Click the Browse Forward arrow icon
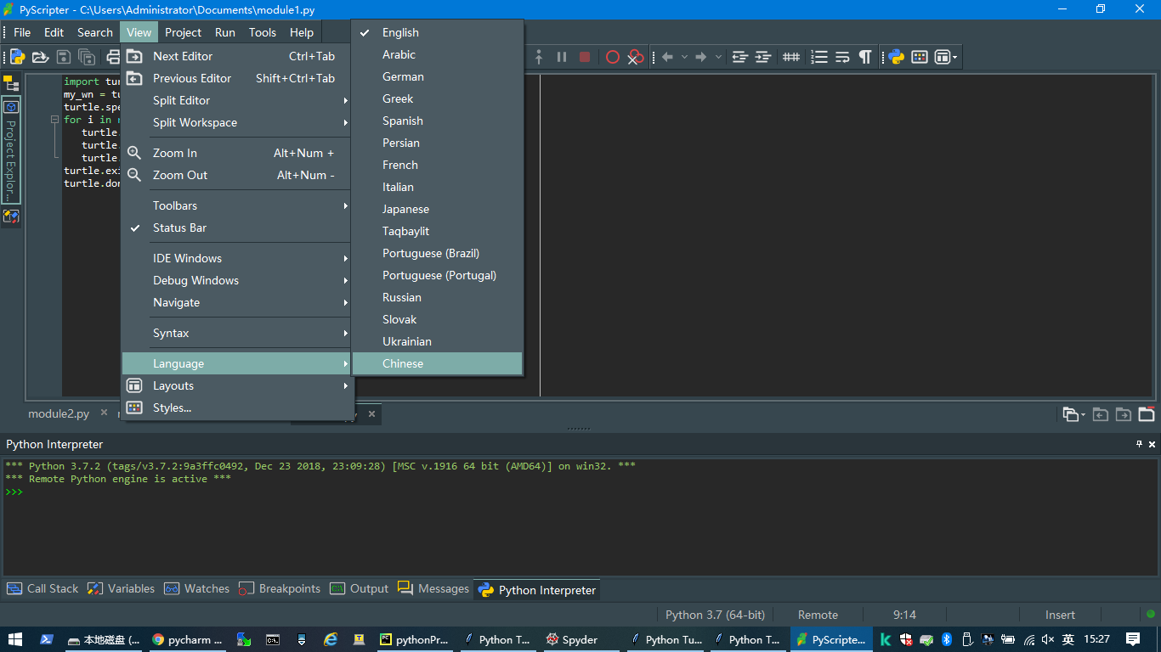The image size is (1161, 652). (x=701, y=57)
